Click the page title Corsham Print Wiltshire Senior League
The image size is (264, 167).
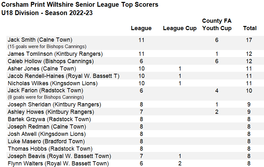point(80,4)
